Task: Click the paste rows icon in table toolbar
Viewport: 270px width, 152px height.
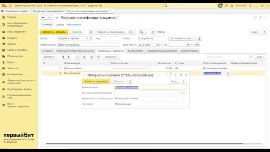Action: pos(84,57)
